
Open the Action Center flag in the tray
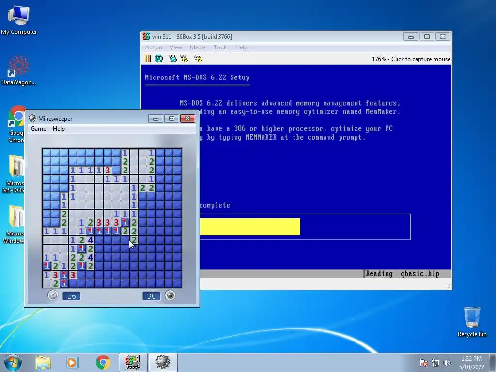(x=423, y=363)
